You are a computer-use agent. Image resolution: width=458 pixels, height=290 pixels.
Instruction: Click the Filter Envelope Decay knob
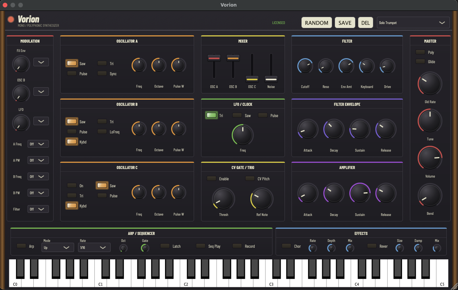coord(333,129)
